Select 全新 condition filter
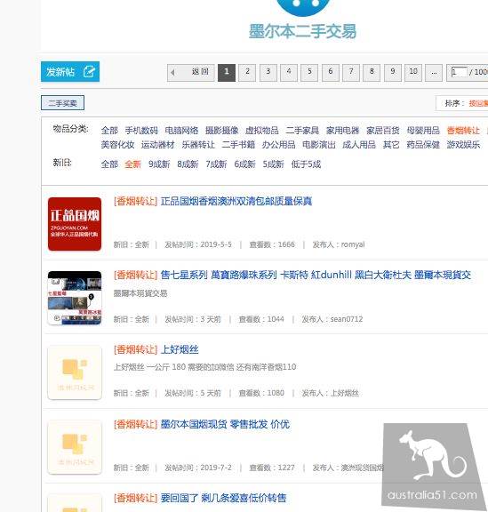488x512 pixels. (132, 164)
